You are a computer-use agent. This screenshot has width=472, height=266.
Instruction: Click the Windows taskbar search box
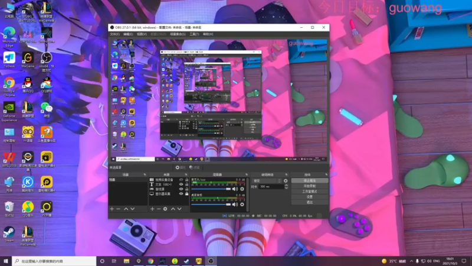coord(54,261)
